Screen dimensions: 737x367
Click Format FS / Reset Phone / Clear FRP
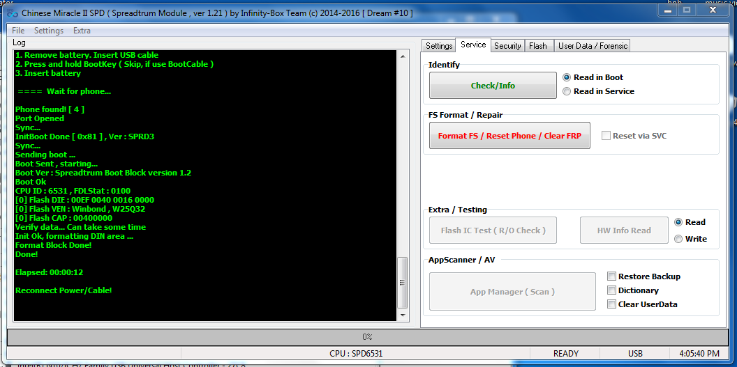pos(509,136)
